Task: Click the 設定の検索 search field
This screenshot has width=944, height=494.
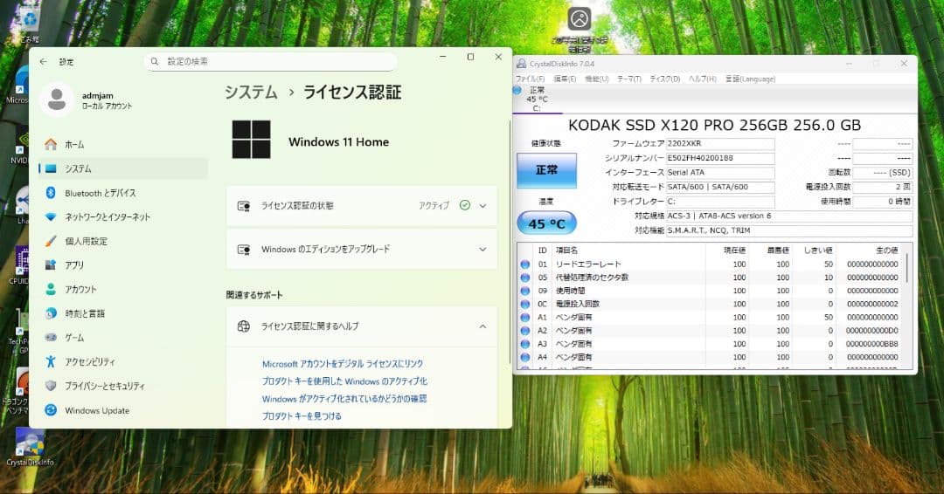Action: click(x=271, y=61)
